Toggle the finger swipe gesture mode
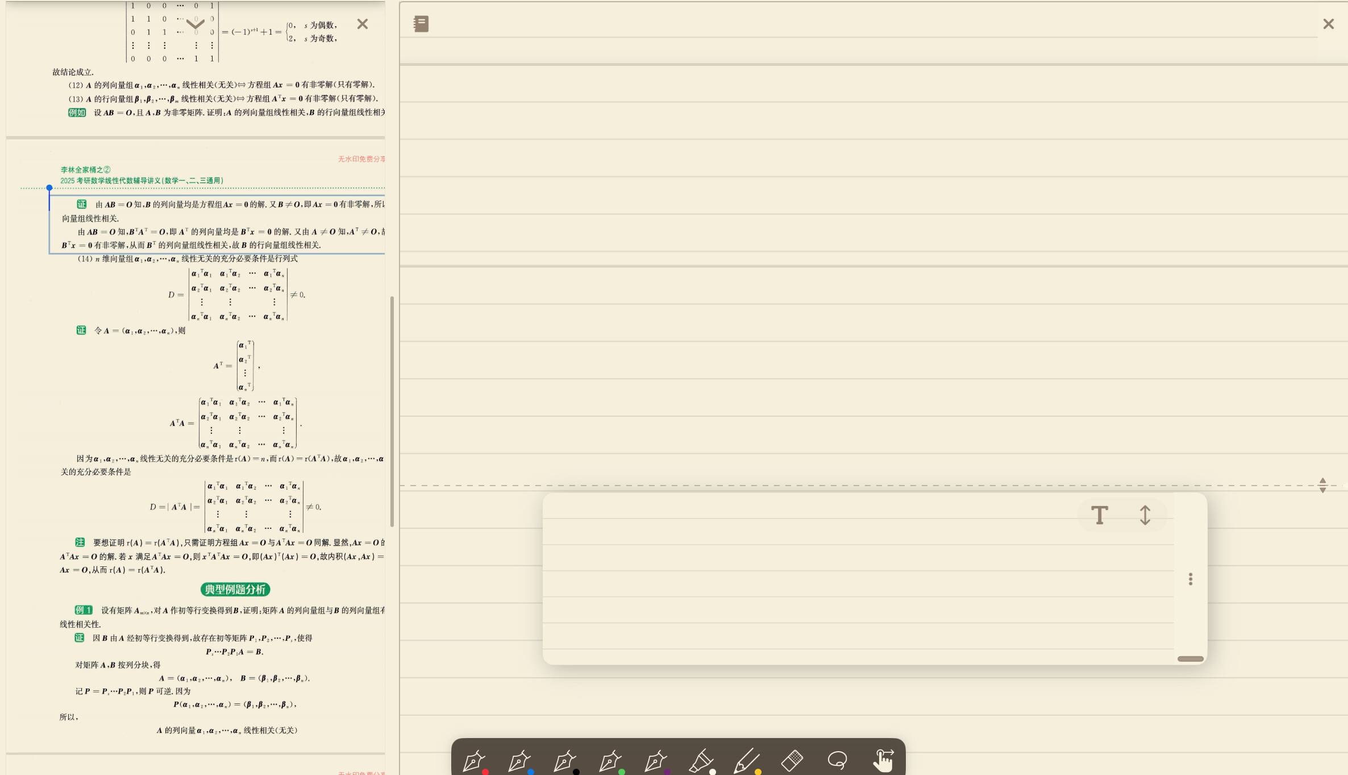1348x775 pixels. point(883,760)
